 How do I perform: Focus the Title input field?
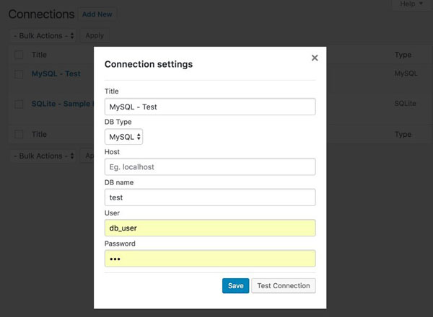click(x=210, y=107)
